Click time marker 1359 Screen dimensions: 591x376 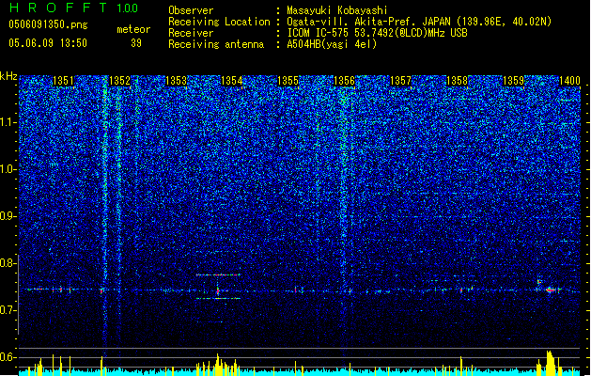(513, 81)
